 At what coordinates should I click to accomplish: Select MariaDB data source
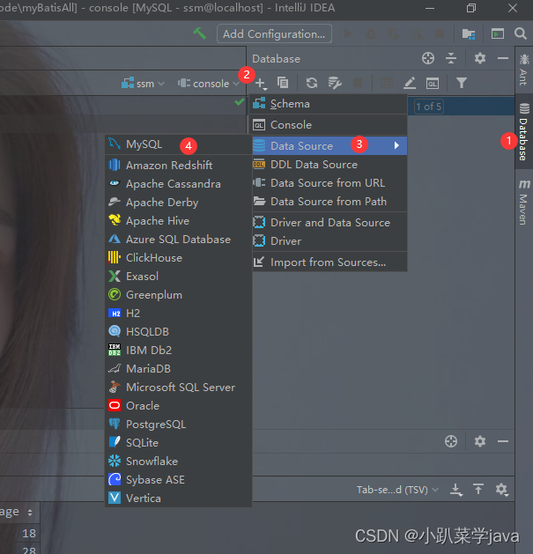point(178,368)
